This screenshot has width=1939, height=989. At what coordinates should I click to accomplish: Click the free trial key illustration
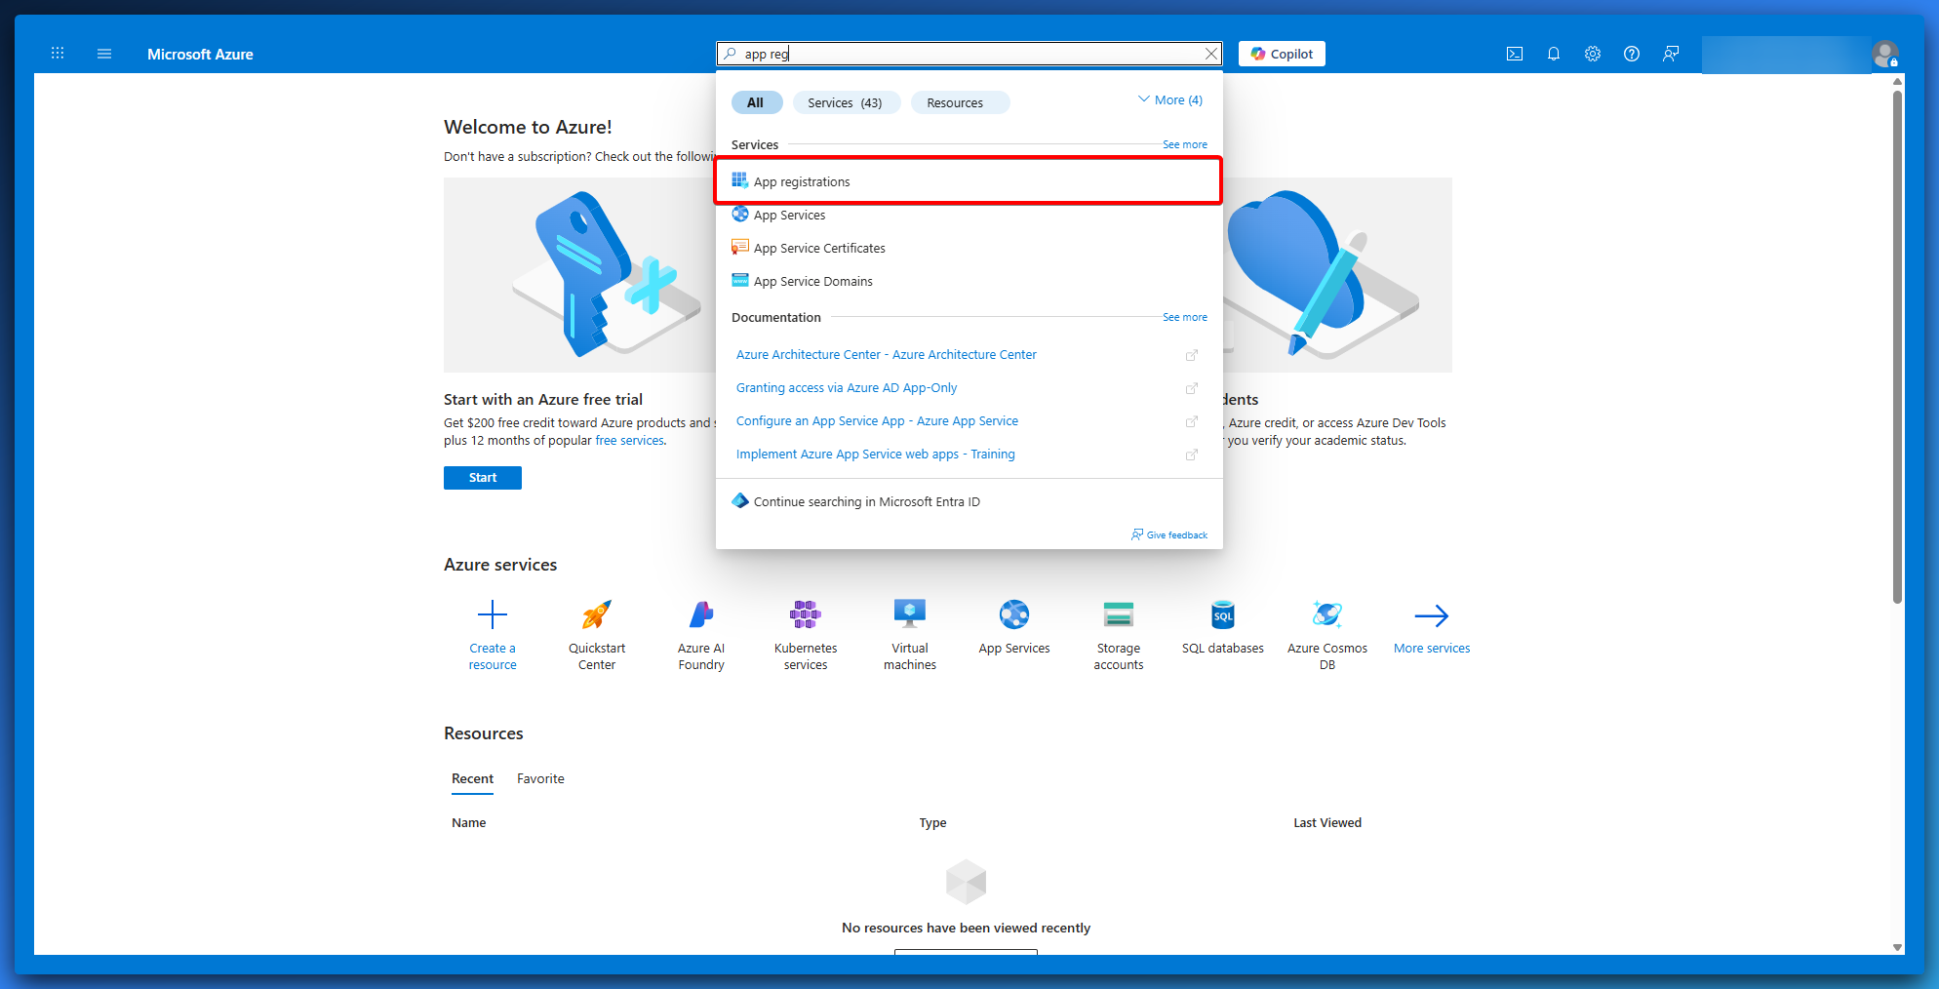point(580,274)
